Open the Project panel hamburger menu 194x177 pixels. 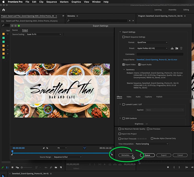pyautogui.click(x=56, y=16)
